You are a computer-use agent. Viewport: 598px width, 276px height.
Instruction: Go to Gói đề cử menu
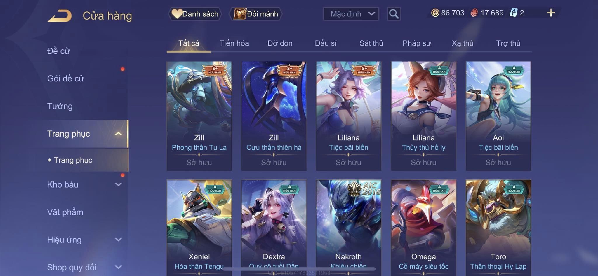(65, 78)
